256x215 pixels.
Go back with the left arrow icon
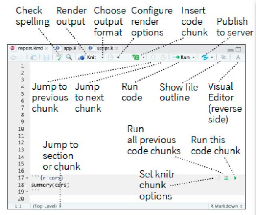coord(13,57)
